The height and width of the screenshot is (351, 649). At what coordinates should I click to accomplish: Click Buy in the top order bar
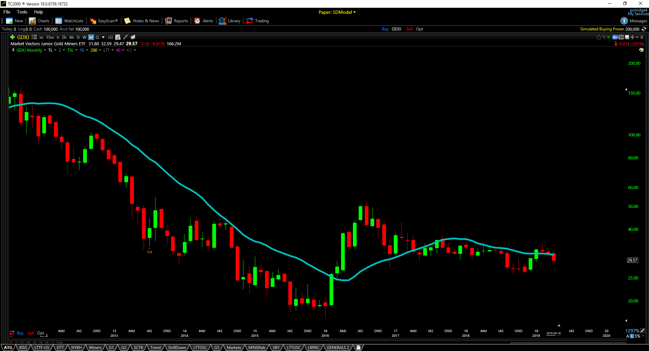[x=385, y=29]
